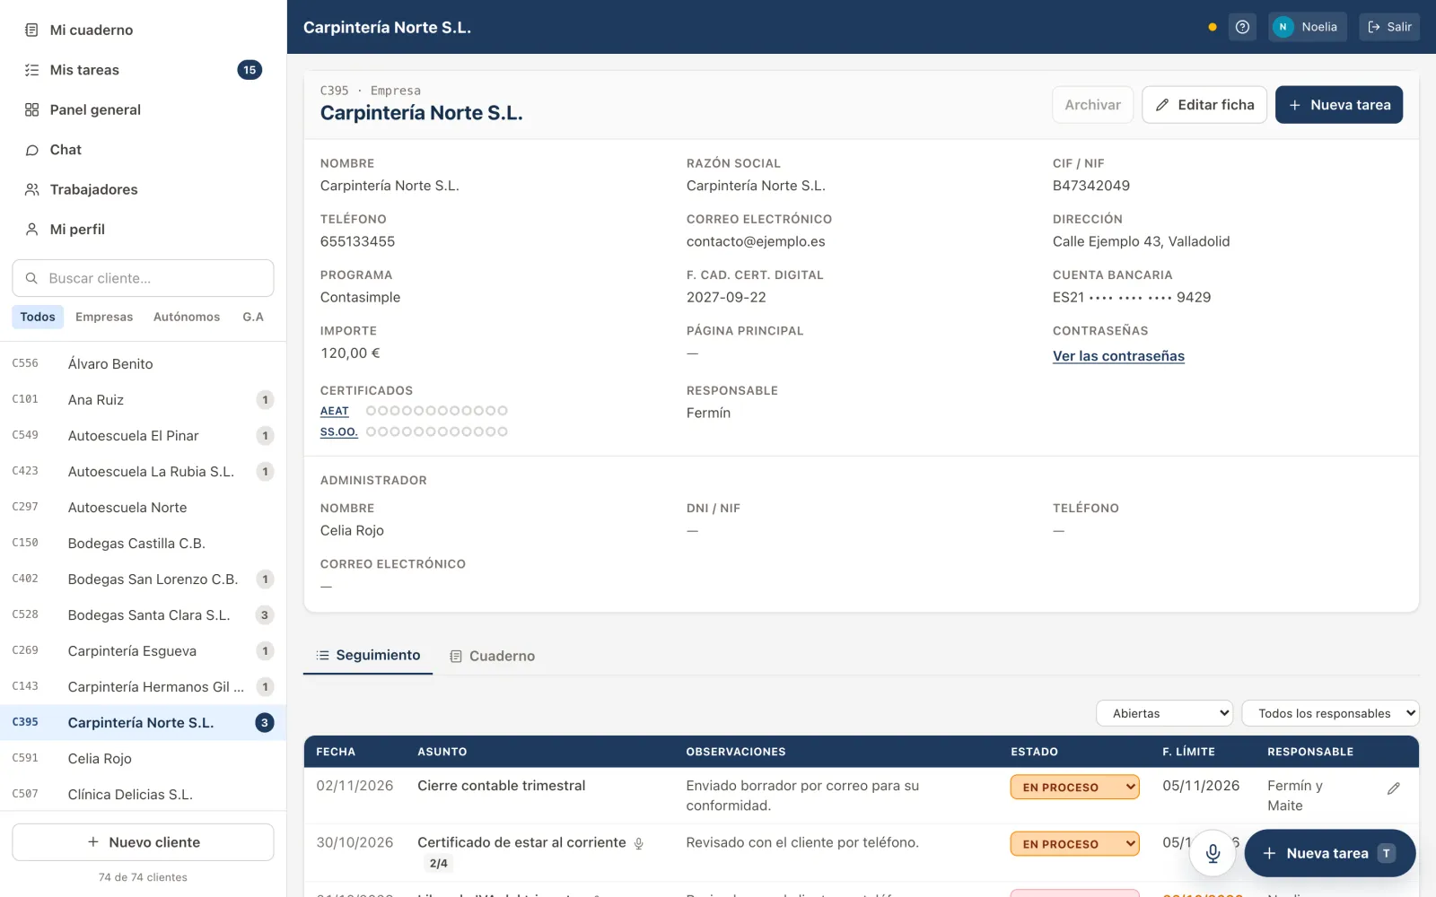
Task: Change the Cierre contable trimestral status dropdown
Action: coord(1075,787)
